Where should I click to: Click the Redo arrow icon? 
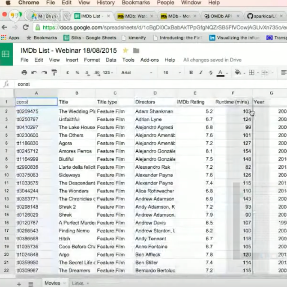(x=44, y=73)
